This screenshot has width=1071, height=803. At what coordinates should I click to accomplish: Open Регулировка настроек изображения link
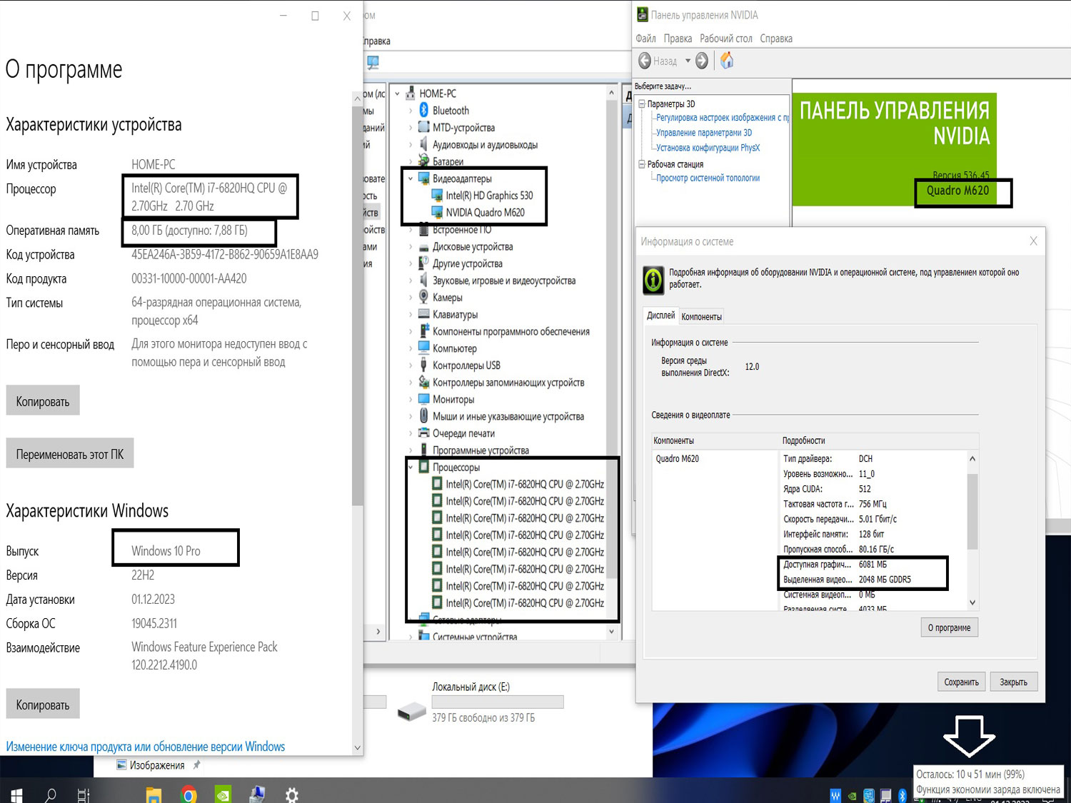click(x=723, y=118)
